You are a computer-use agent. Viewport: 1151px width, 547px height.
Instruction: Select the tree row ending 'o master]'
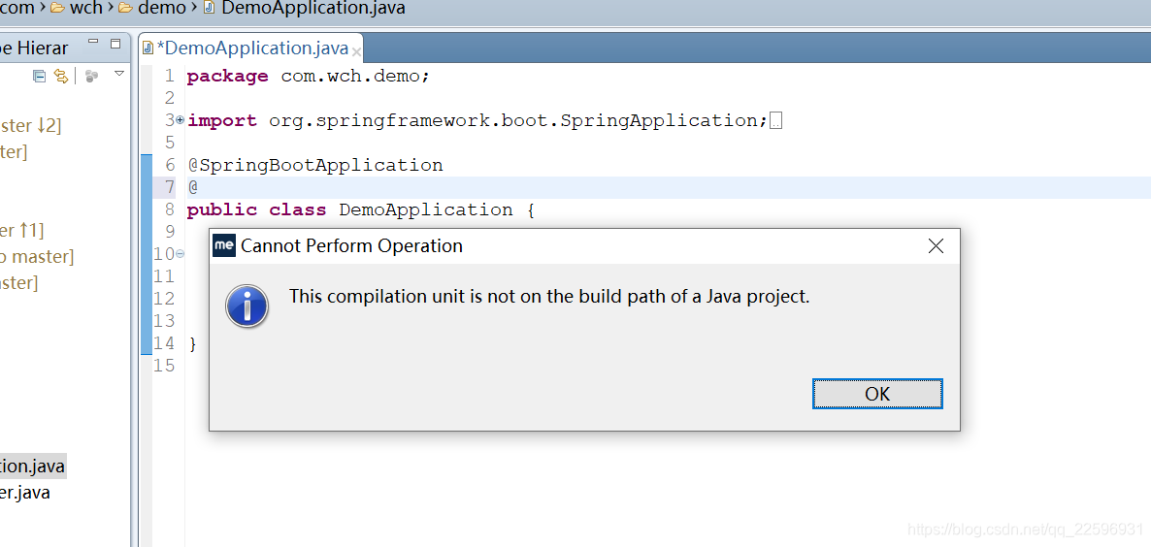tap(37, 257)
